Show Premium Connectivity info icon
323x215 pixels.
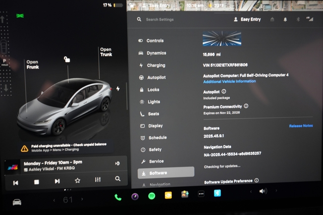tap(246, 106)
